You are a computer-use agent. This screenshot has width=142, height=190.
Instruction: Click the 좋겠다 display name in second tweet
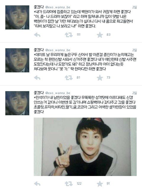(x=39, y=50)
